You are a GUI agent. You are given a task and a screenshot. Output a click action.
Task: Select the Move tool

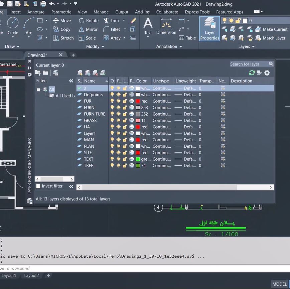[x=62, y=20]
